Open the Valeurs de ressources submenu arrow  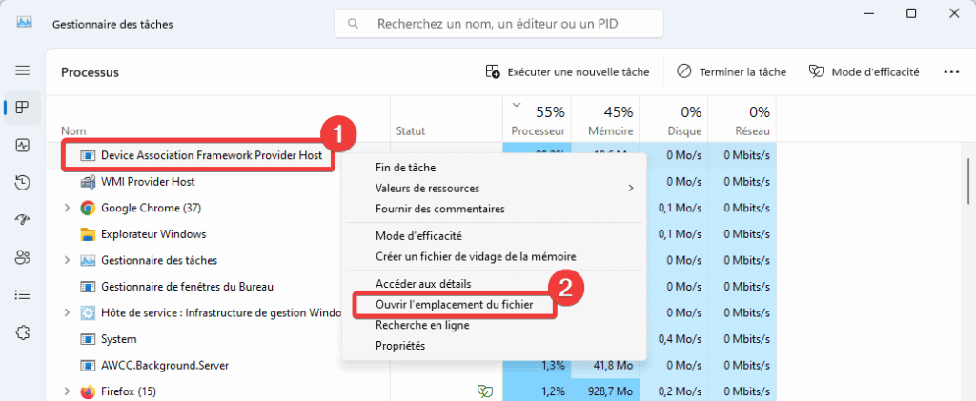(x=631, y=188)
